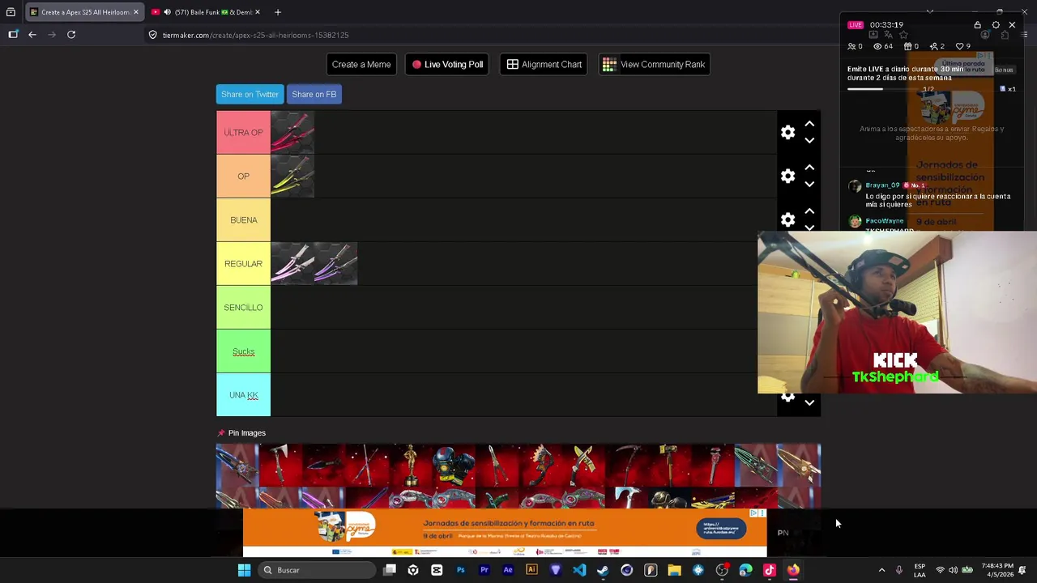Click the Bonus badge in overlay
This screenshot has height=583, width=1037.
coord(1004,70)
